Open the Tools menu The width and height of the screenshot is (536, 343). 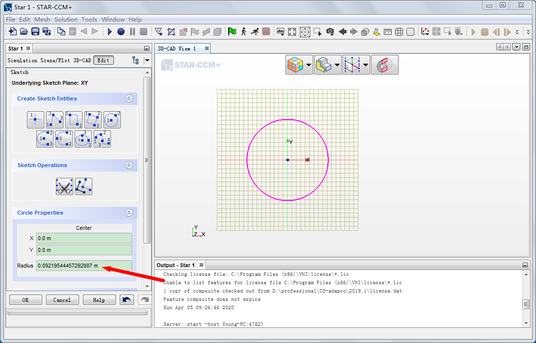(x=89, y=20)
